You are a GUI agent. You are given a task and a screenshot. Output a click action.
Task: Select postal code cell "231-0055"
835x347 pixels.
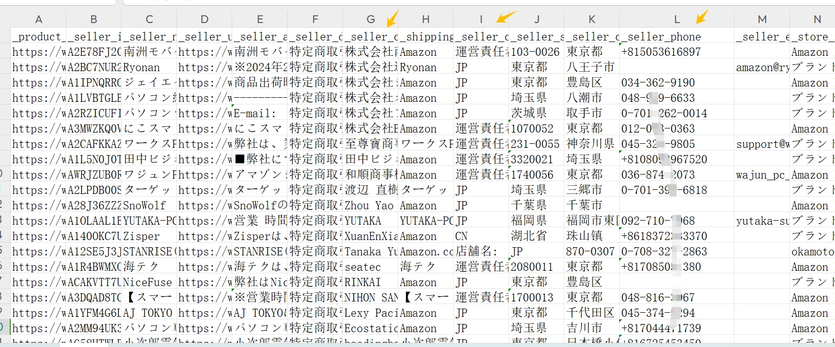coord(537,144)
